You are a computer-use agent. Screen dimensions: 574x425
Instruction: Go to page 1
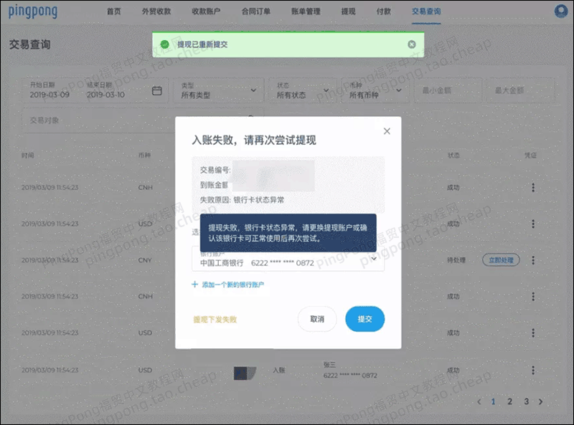click(493, 401)
